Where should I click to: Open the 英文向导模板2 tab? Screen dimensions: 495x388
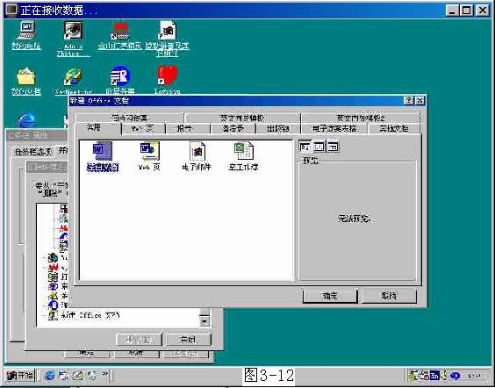[361, 118]
